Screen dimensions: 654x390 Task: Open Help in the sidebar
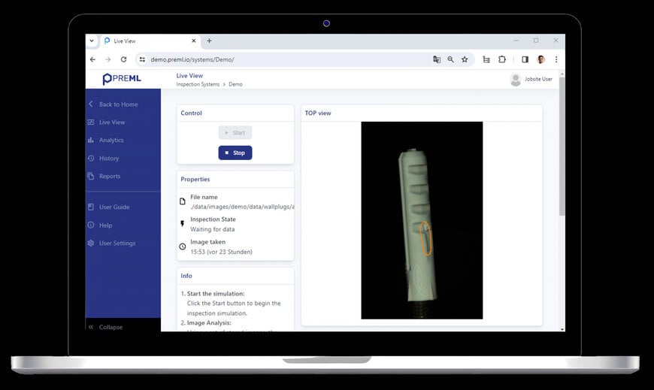105,225
